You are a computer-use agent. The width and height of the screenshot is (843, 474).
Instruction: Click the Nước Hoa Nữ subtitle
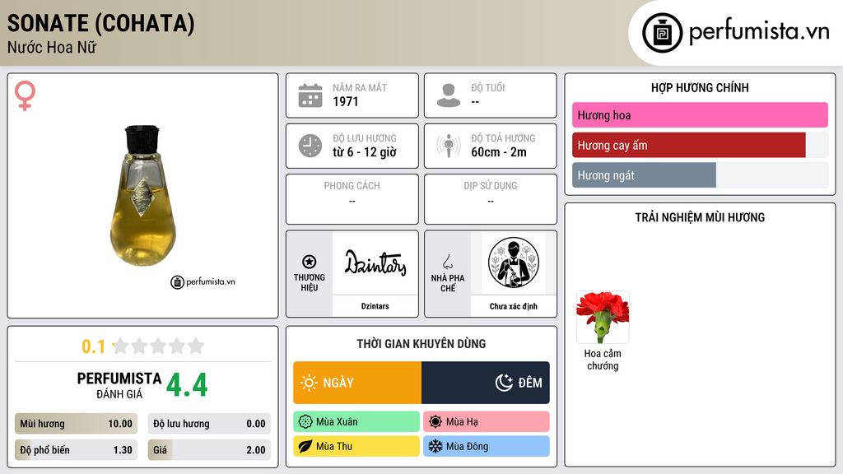point(52,47)
